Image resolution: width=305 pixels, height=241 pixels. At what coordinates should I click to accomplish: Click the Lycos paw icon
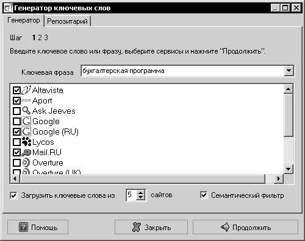click(26, 142)
